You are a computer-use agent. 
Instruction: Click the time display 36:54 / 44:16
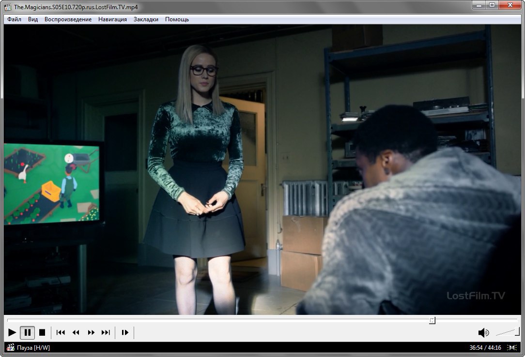[485, 348]
